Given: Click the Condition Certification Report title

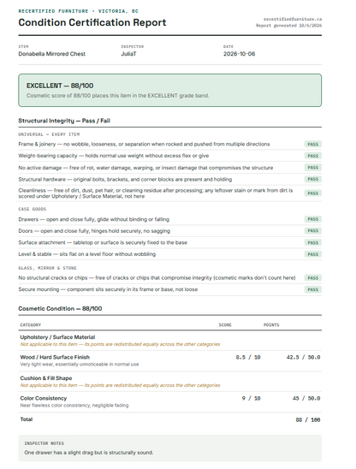Looking at the screenshot, I should coord(92,22).
